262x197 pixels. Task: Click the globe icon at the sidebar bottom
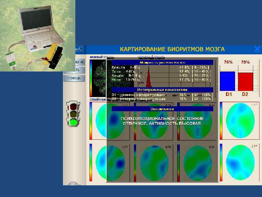pyautogui.click(x=74, y=183)
